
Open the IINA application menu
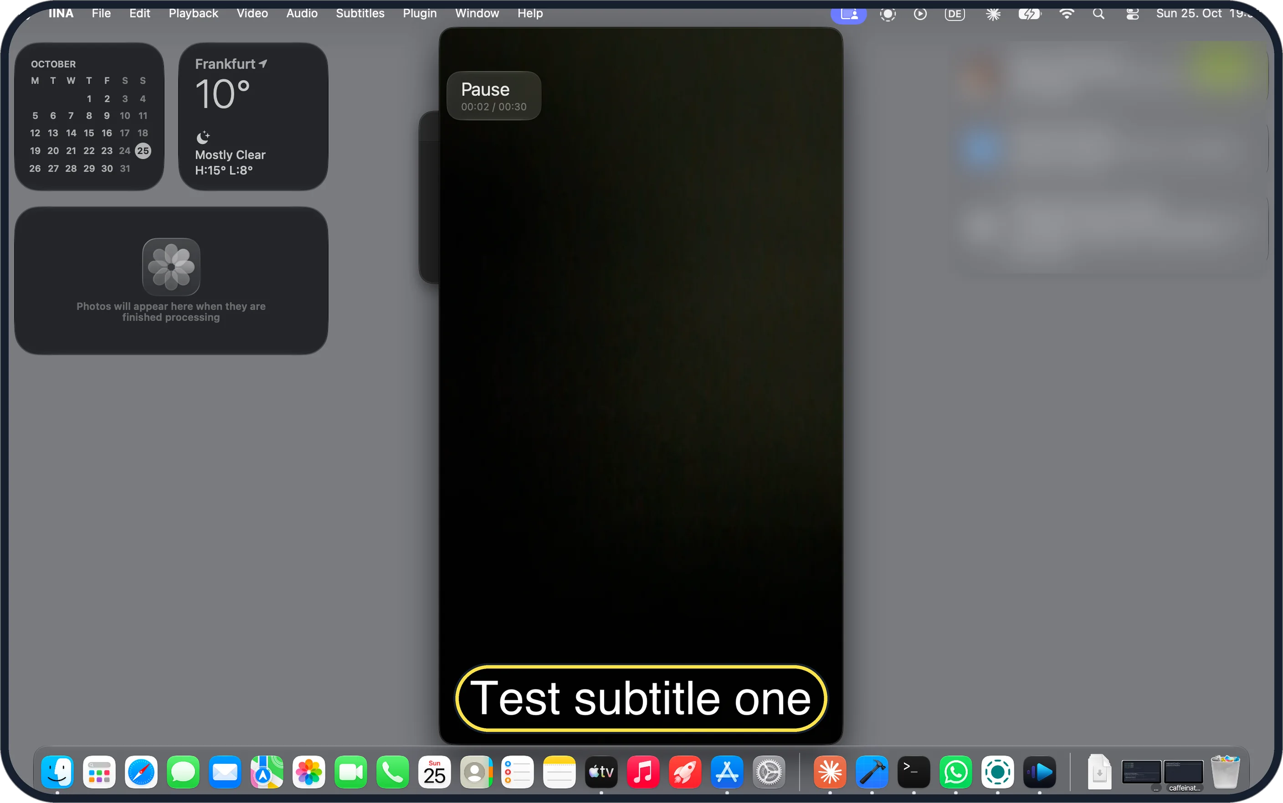pyautogui.click(x=61, y=13)
